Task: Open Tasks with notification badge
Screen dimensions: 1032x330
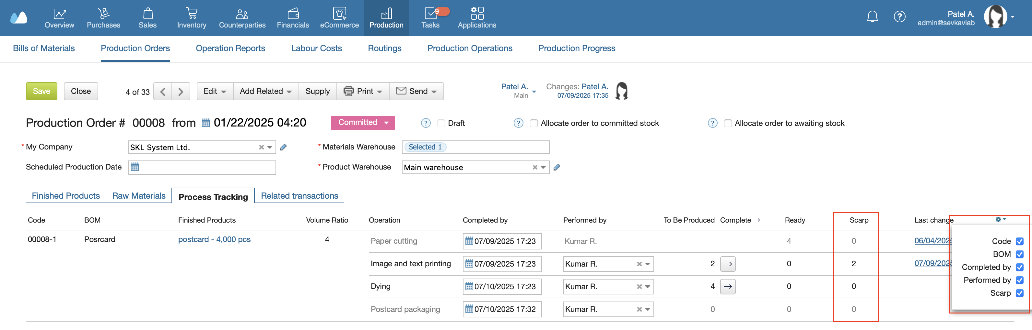Action: coord(431,18)
